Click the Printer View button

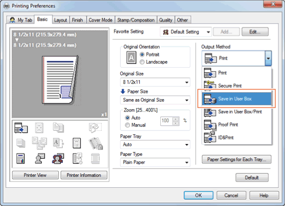pos(35,175)
